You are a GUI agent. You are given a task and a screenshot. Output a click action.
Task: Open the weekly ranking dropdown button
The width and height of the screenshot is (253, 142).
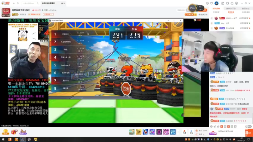[x=48, y=15]
